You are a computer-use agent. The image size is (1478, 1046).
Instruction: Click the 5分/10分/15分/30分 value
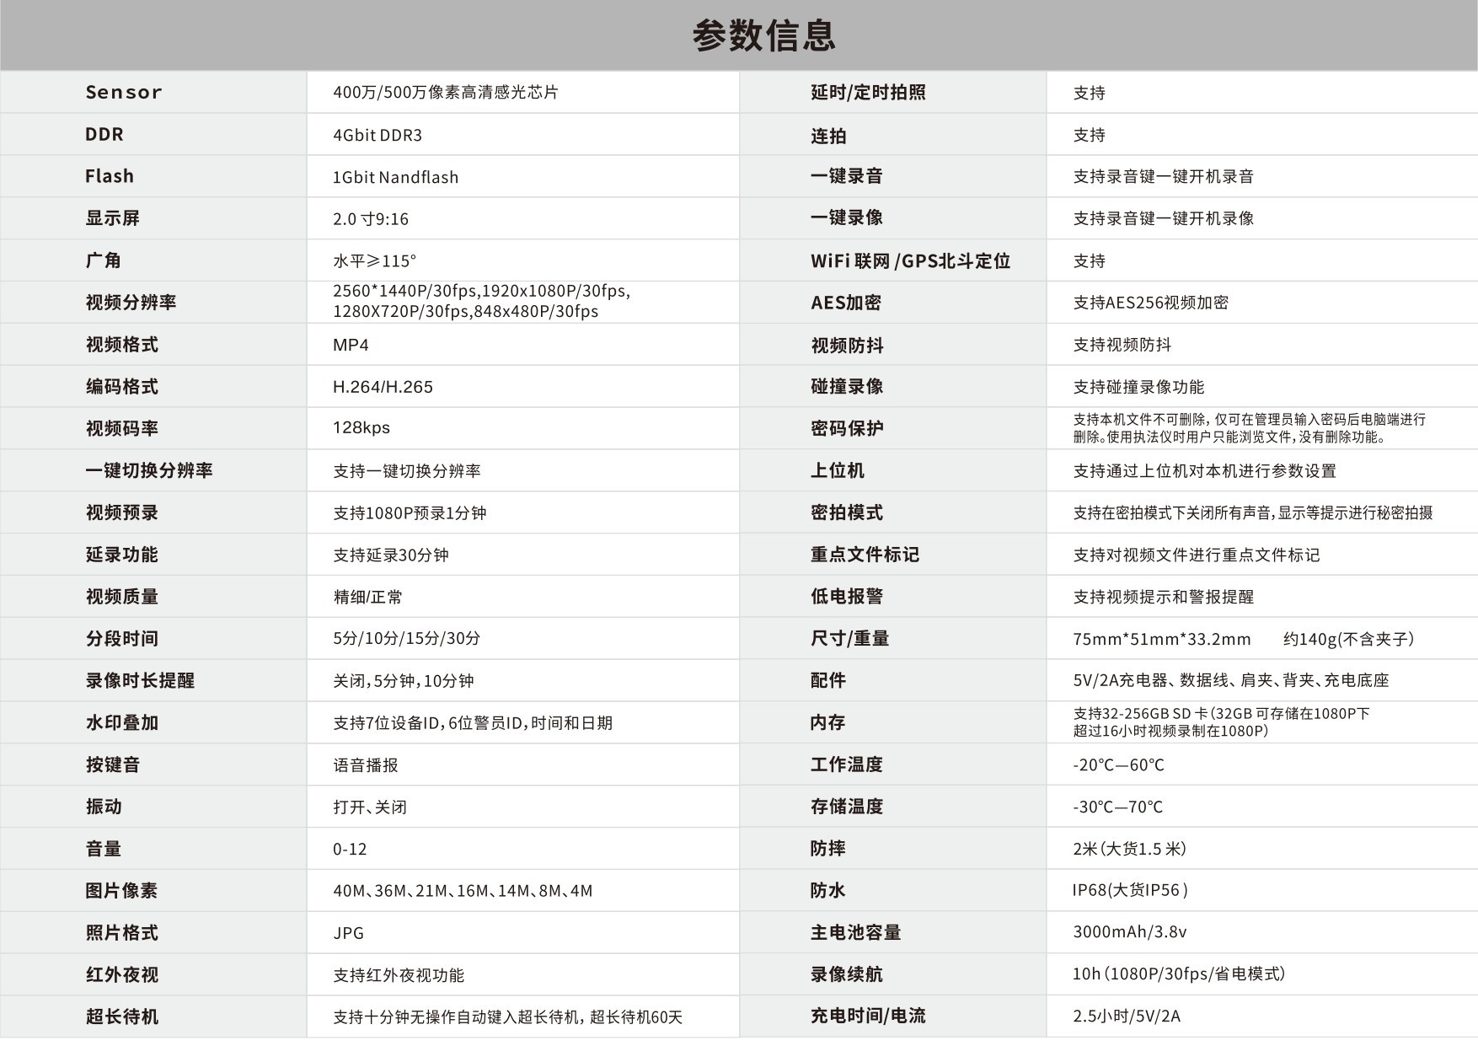tap(406, 638)
